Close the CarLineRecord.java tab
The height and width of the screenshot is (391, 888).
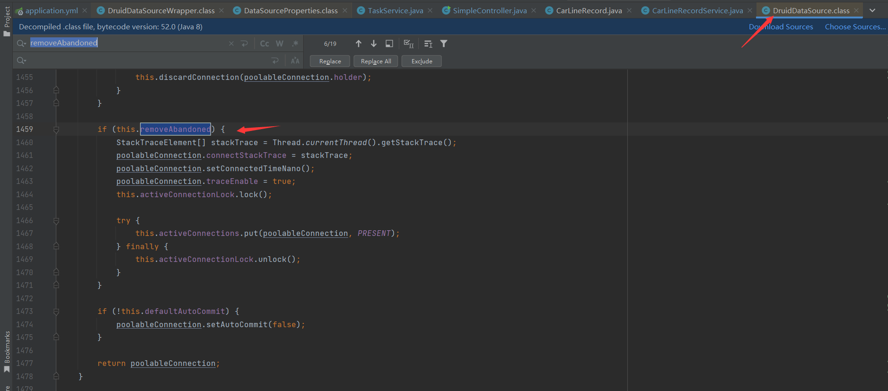(629, 10)
